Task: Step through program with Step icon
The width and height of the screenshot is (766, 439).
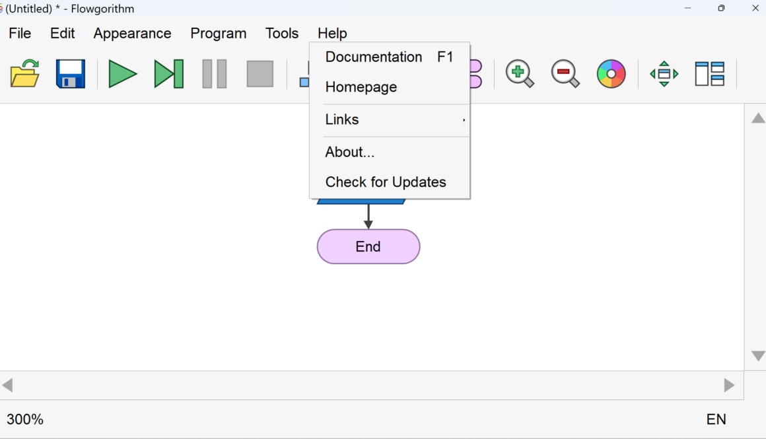Action: click(x=168, y=74)
